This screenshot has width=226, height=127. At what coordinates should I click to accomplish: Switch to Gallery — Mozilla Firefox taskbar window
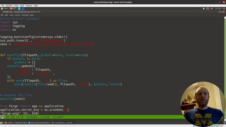coord(16,123)
